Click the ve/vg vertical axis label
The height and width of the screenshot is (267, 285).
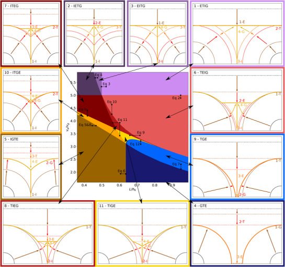(x=67, y=127)
